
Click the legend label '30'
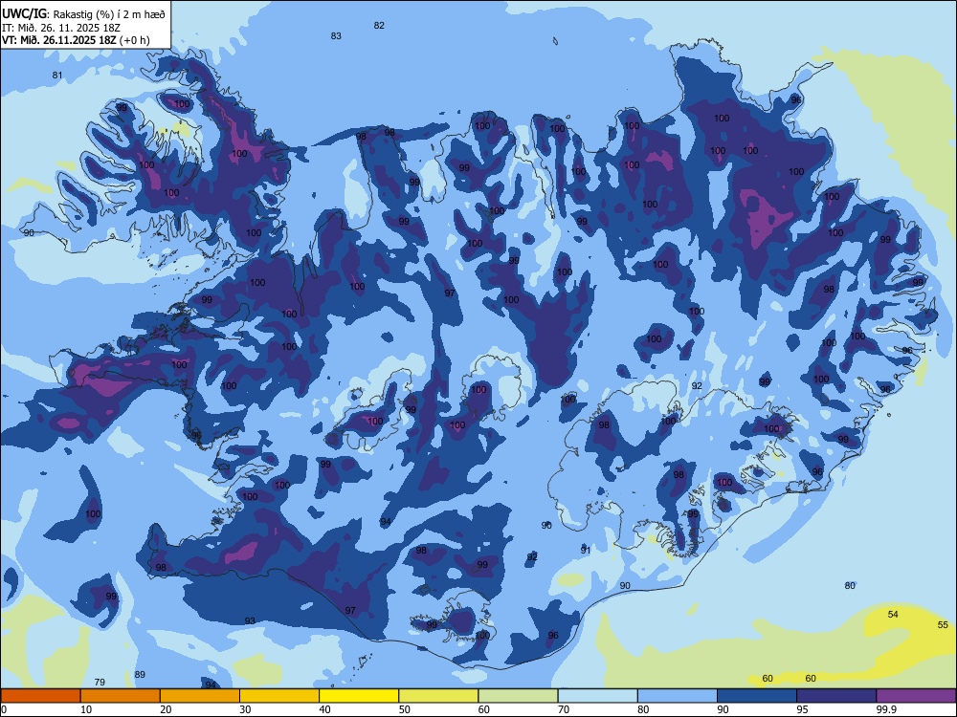pos(245,709)
